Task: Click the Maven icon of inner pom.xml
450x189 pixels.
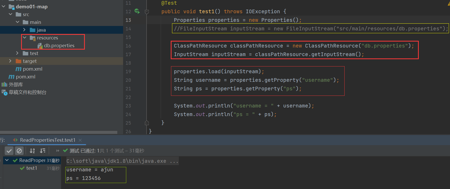Action: [x=18, y=69]
